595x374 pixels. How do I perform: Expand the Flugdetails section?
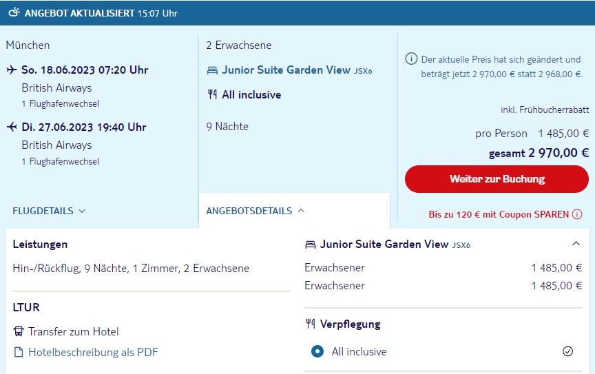click(x=49, y=211)
